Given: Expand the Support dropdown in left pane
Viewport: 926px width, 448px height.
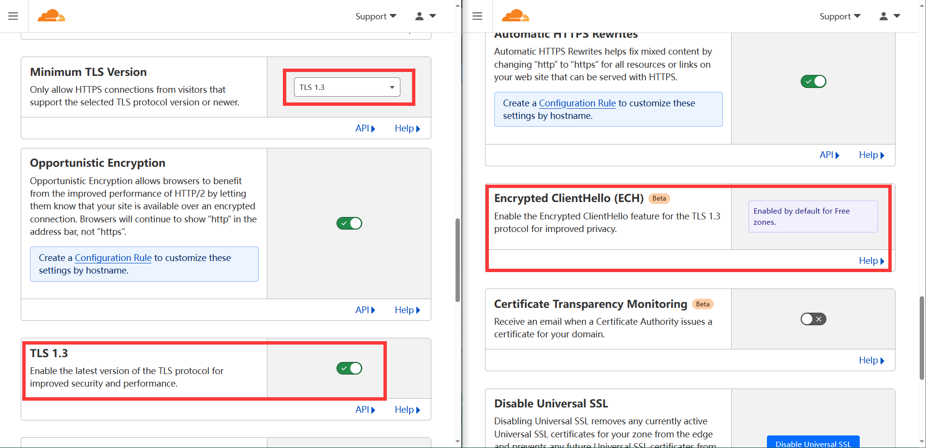Looking at the screenshot, I should pos(376,16).
